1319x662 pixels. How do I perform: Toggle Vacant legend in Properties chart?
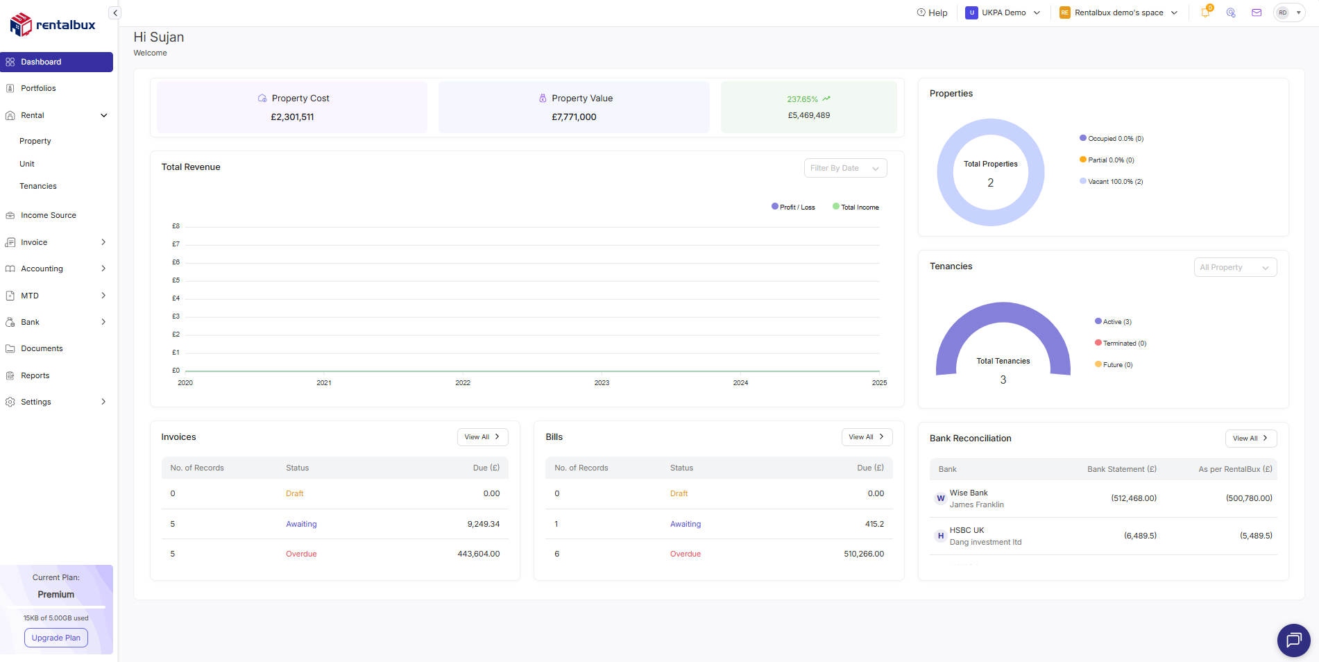coord(1111,182)
